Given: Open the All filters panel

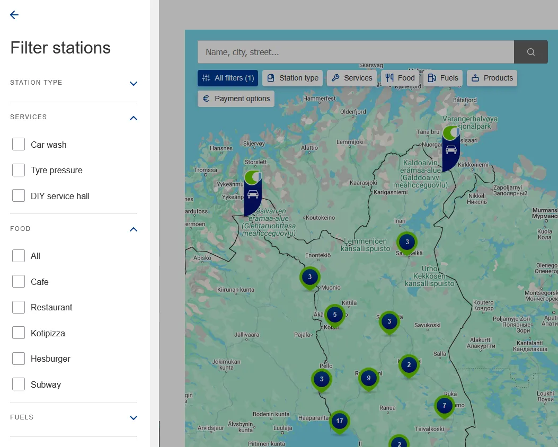Looking at the screenshot, I should (x=227, y=78).
